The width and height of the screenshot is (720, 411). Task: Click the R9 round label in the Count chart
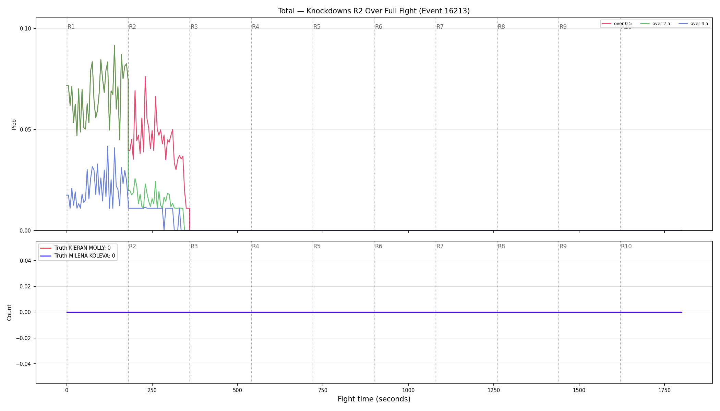[563, 246]
